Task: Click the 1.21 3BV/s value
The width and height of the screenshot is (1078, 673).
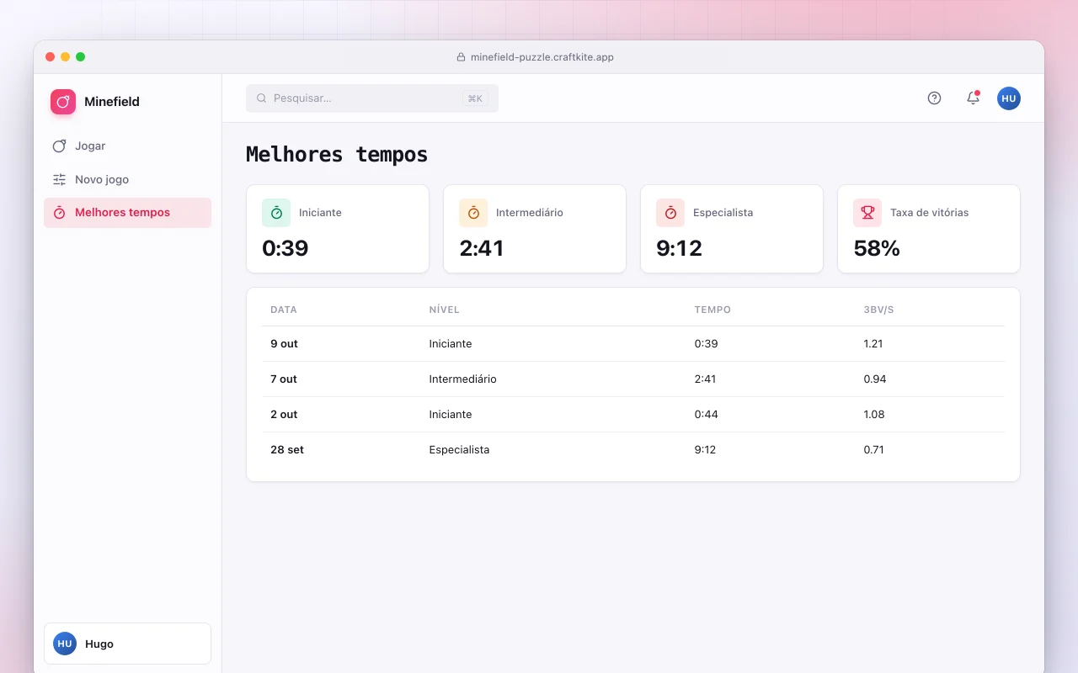Action: pyautogui.click(x=873, y=344)
